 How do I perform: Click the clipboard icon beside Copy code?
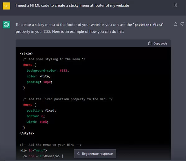point(150,43)
